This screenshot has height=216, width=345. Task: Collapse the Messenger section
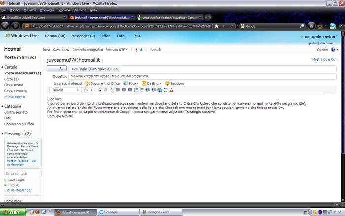tap(2, 134)
